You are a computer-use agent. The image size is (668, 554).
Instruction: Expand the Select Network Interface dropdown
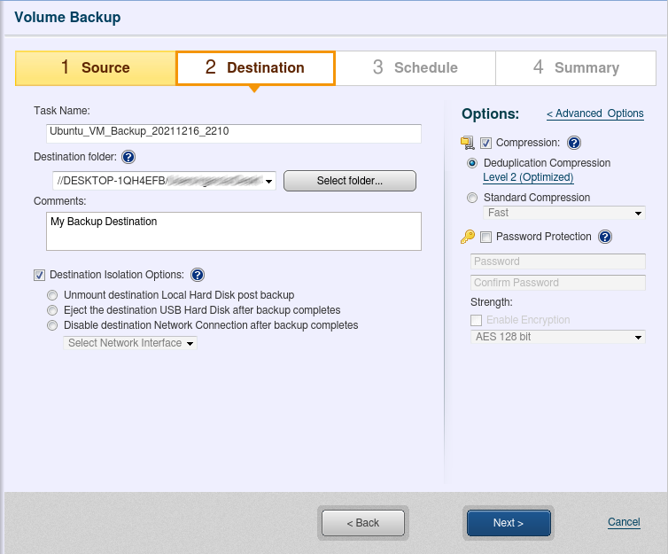[x=130, y=343]
